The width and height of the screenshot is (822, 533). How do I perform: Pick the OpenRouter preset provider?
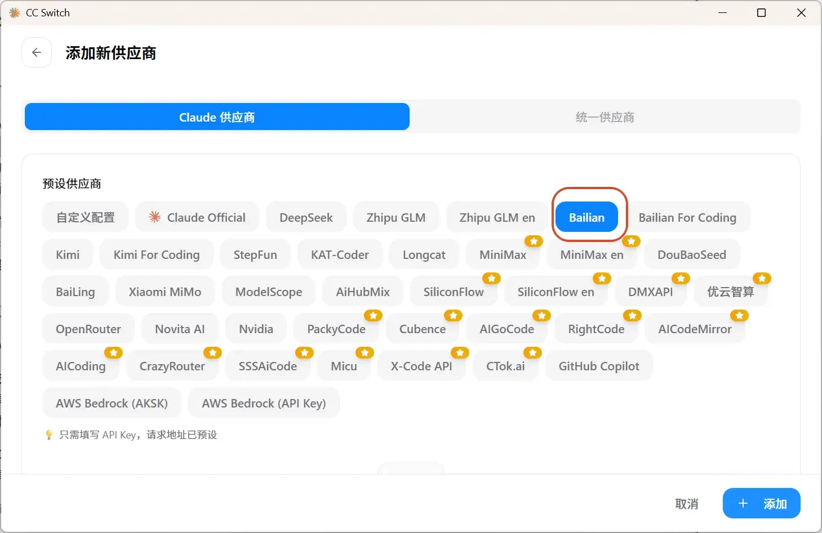tap(88, 329)
